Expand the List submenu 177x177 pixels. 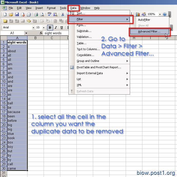click(99, 79)
